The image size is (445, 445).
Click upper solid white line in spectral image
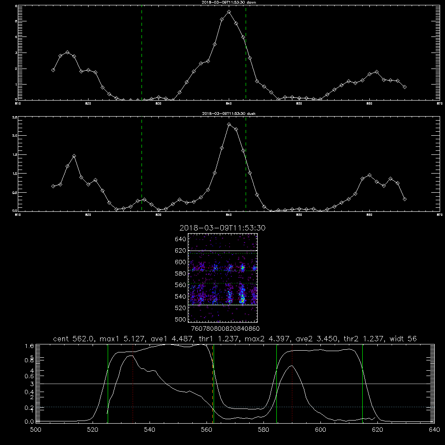[223, 251]
